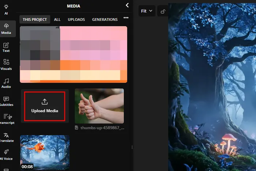
Task: Open the Subtitles sidebar panel
Action: click(7, 101)
